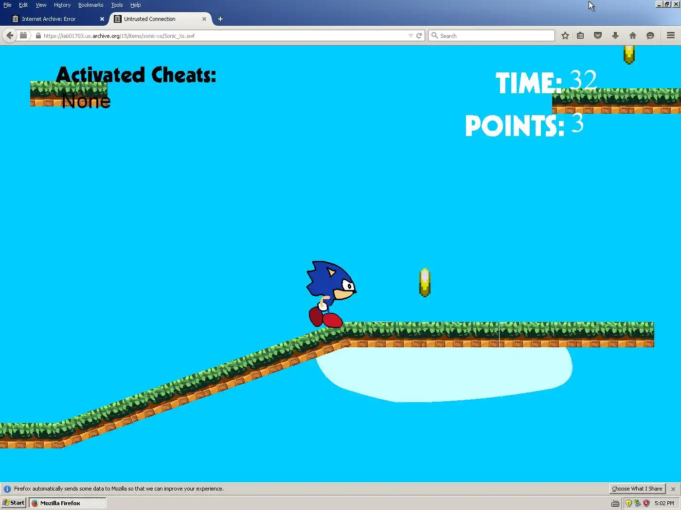Image resolution: width=681 pixels, height=510 pixels.
Task: Save page to Pocket icon
Action: (598, 35)
